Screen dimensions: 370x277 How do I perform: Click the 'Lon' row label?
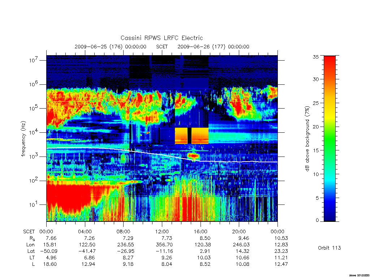[x=30, y=245]
